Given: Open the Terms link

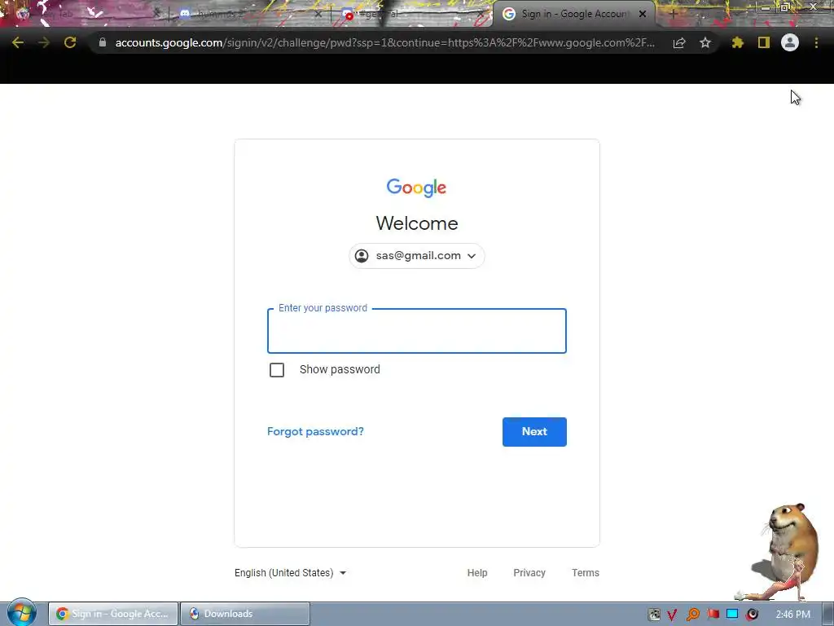Looking at the screenshot, I should click(585, 573).
